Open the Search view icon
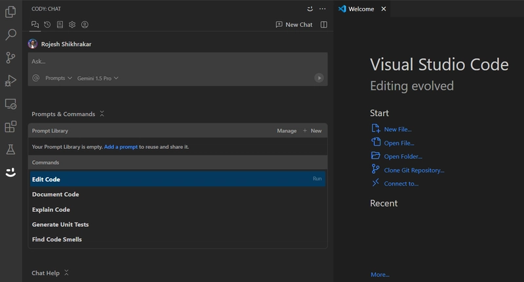This screenshot has width=524, height=282. (10, 35)
